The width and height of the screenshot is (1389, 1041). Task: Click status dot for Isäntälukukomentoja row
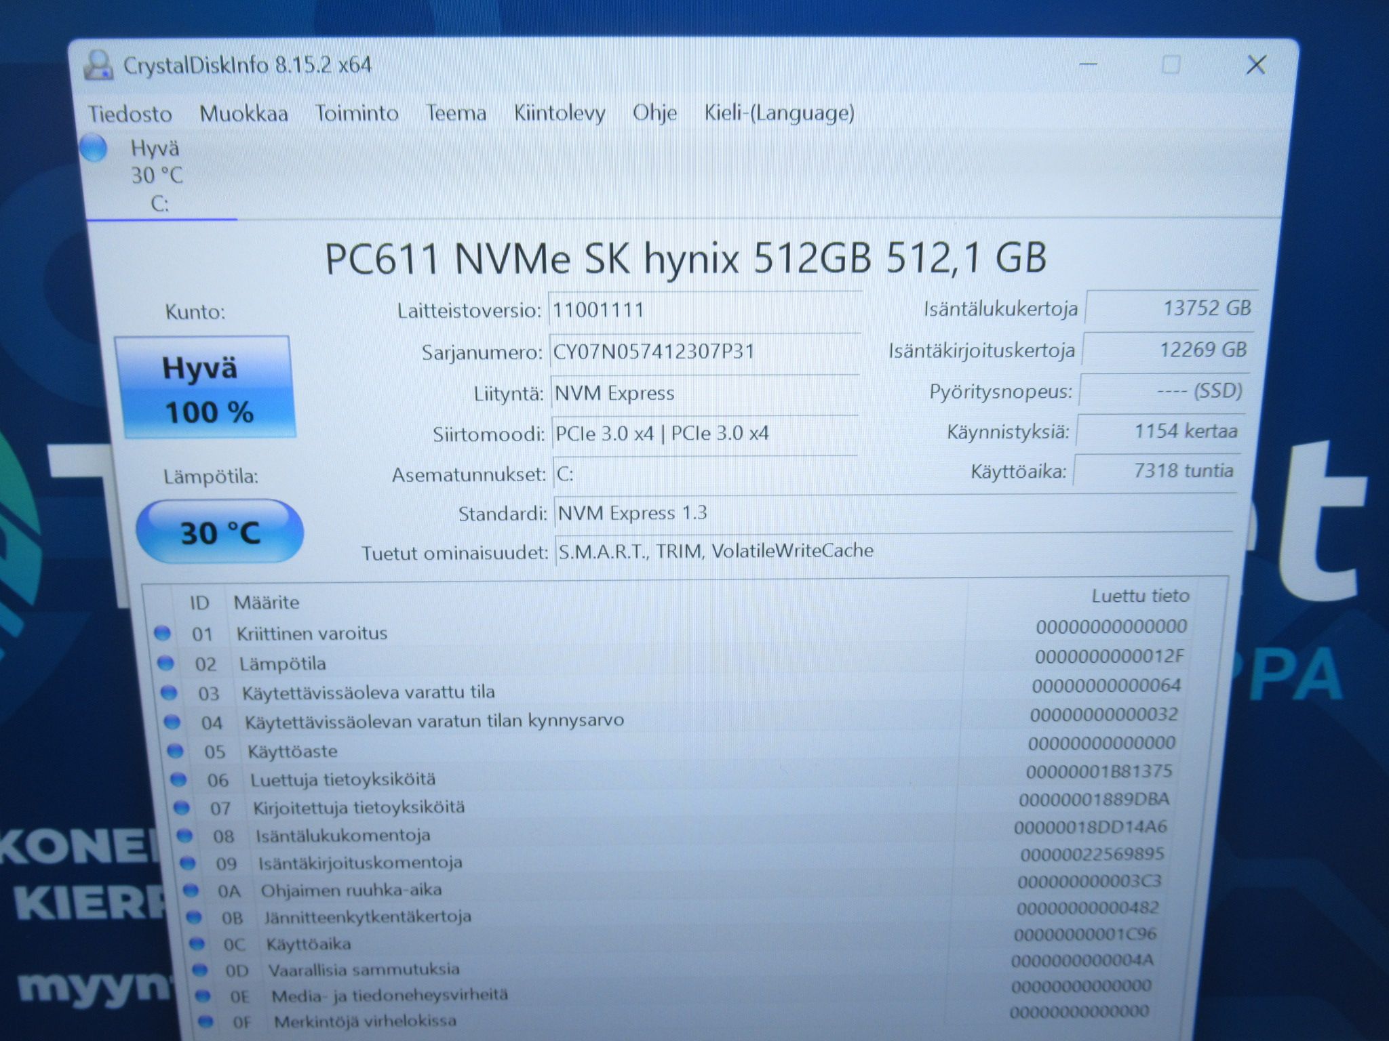[x=184, y=835]
